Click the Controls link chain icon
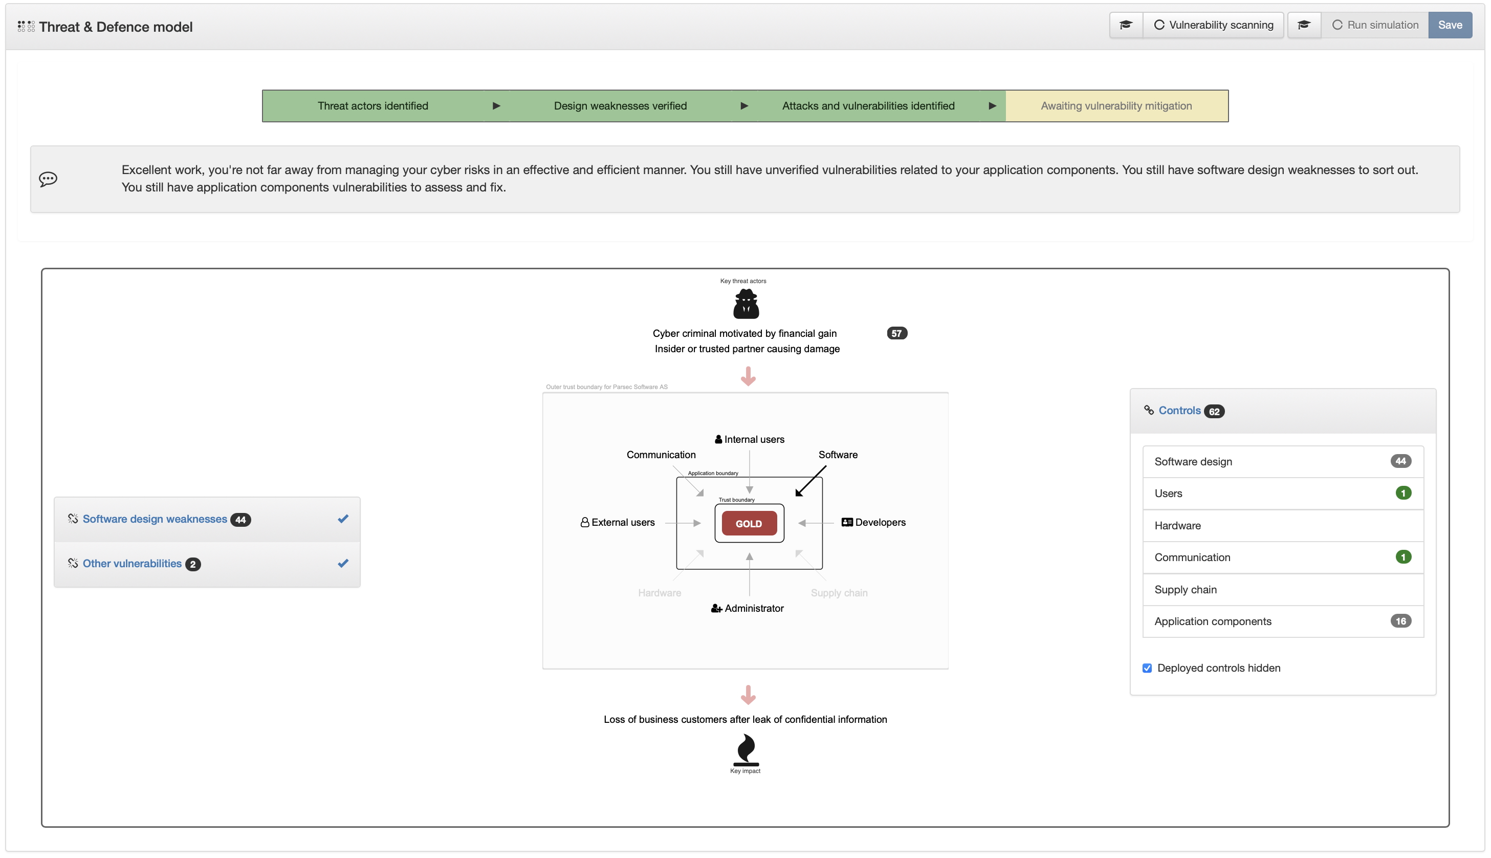 [1148, 410]
